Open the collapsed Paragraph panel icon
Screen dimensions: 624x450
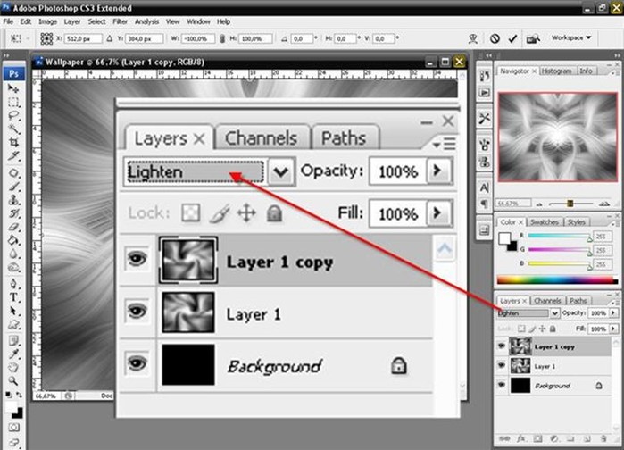(x=485, y=204)
